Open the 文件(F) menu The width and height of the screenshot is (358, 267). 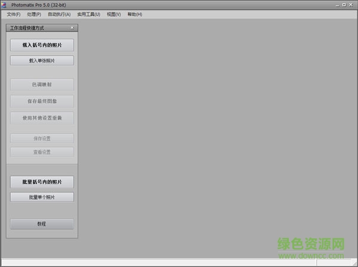(14, 14)
